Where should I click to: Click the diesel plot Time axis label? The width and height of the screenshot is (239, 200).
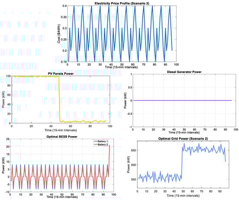(x=184, y=133)
